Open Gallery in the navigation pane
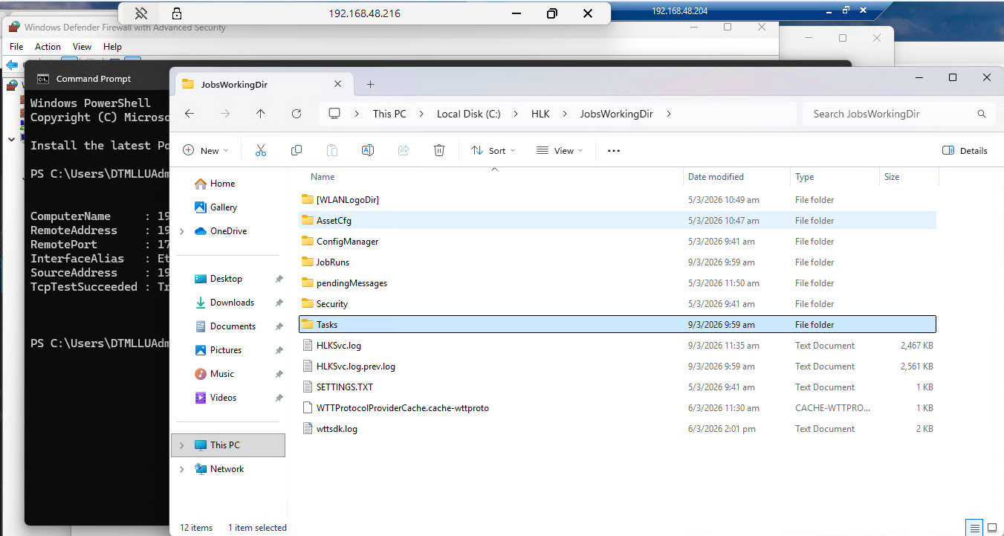The image size is (1004, 536). pyautogui.click(x=224, y=207)
